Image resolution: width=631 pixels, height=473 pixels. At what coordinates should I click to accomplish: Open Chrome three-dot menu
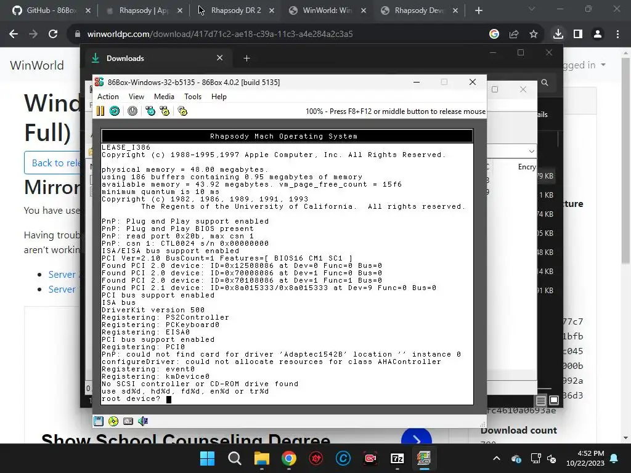(617, 34)
